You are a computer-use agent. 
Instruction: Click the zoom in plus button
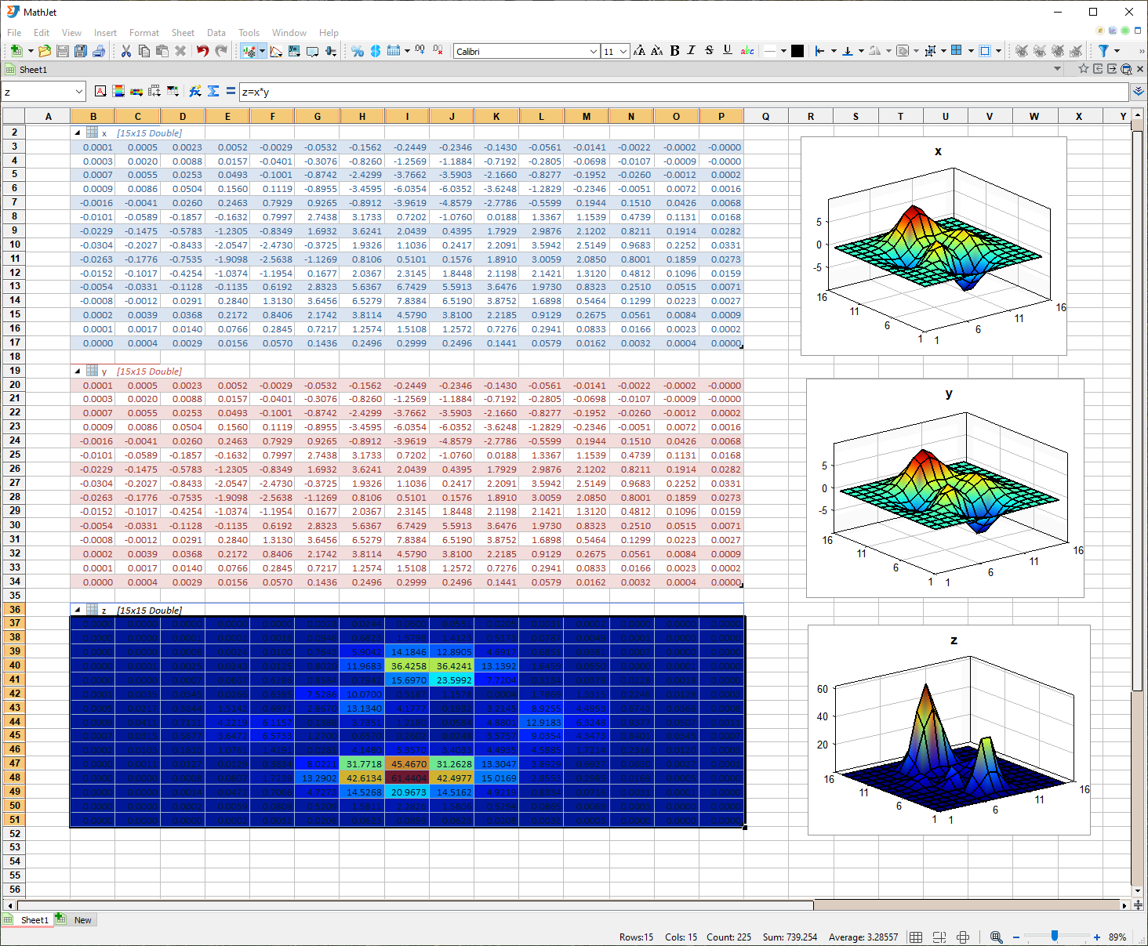coord(1096,937)
